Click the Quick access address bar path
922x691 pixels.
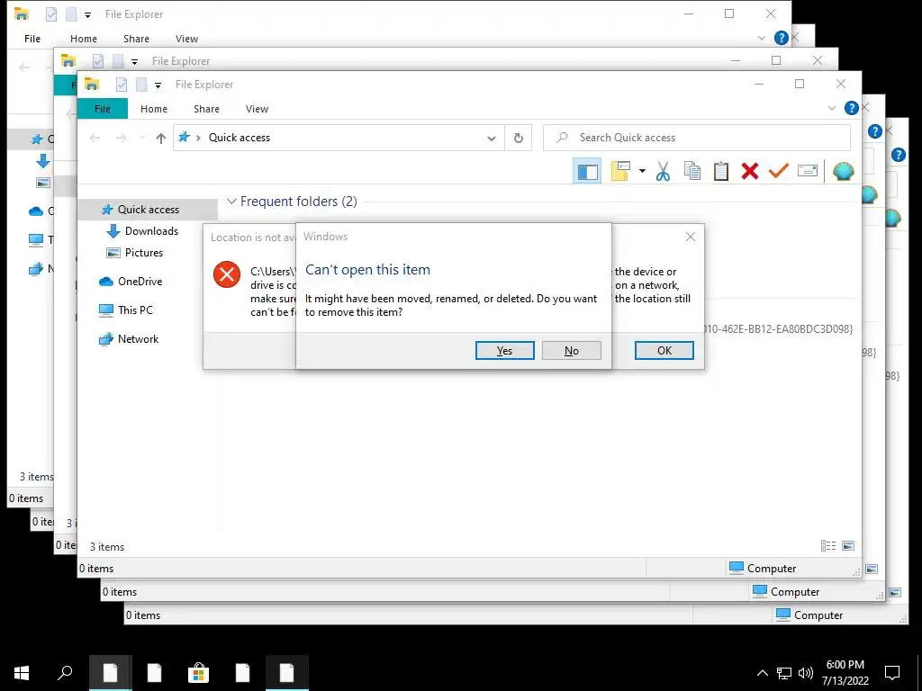tap(240, 138)
